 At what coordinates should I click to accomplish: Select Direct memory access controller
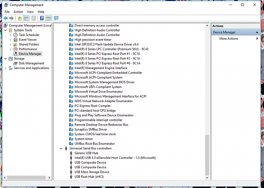coord(97,25)
